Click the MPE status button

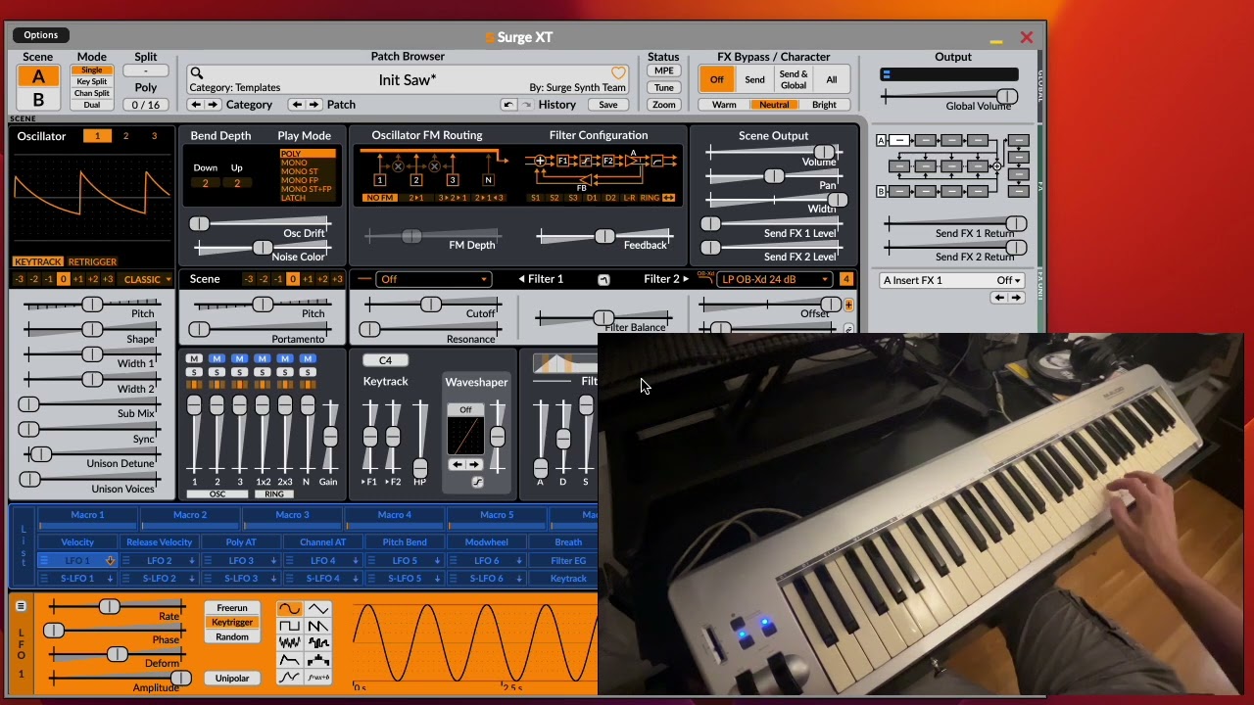(663, 71)
